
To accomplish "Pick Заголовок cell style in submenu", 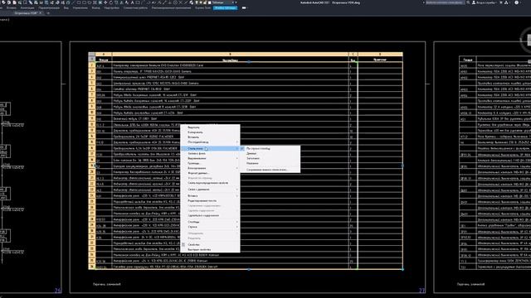I will [270, 158].
